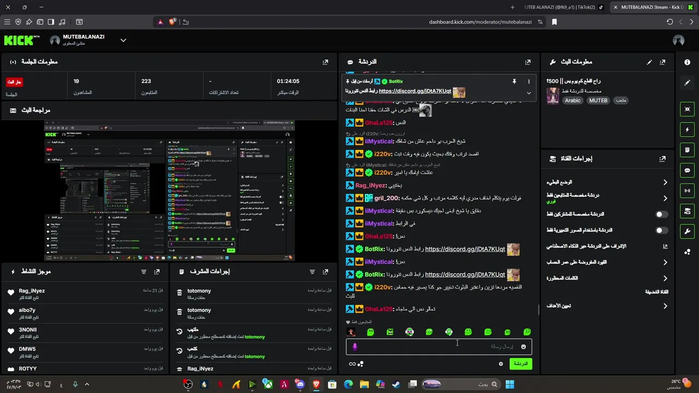This screenshot has width=699, height=393.
Task: Open the emoji picker in message box
Action: pos(523,347)
